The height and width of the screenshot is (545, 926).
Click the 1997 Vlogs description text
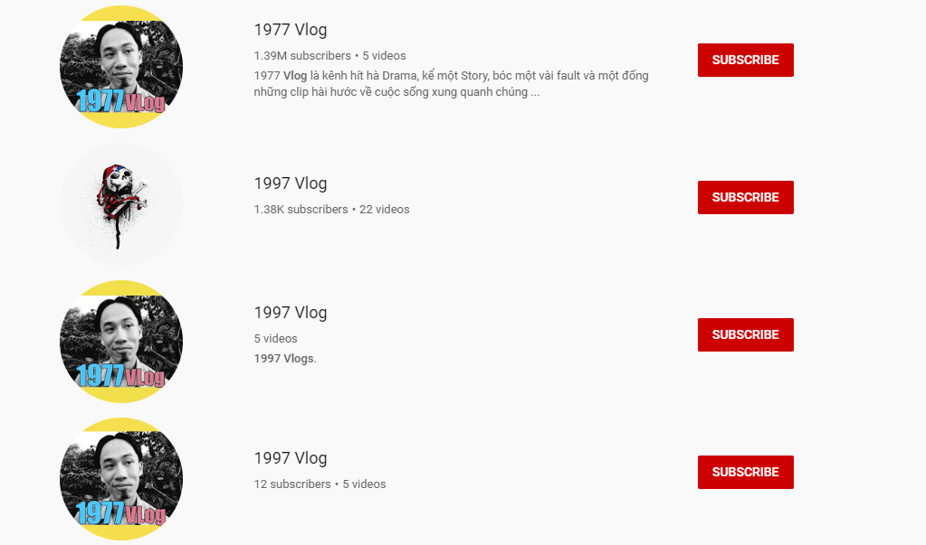tap(283, 358)
